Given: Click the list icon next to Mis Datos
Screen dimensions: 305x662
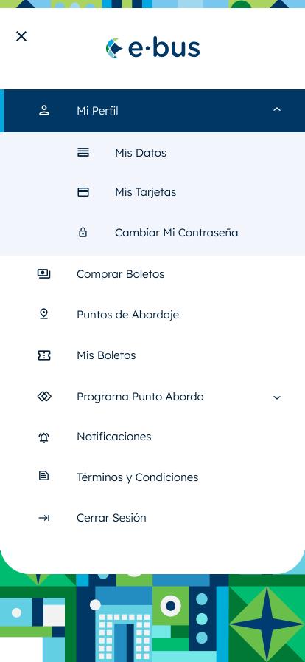Looking at the screenshot, I should [83, 152].
